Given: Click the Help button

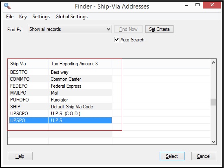Looking at the screenshot, I should [x=20, y=156].
